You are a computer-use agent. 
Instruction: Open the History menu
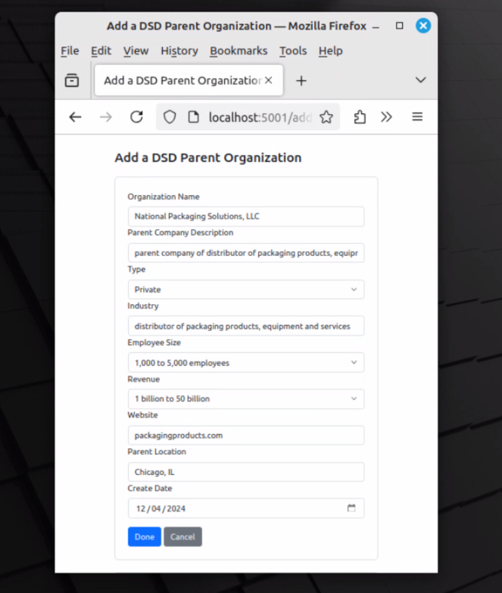[179, 51]
